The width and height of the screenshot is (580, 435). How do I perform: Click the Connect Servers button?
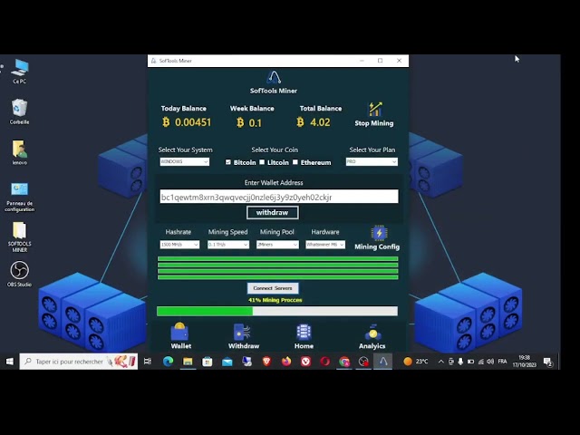pos(273,288)
